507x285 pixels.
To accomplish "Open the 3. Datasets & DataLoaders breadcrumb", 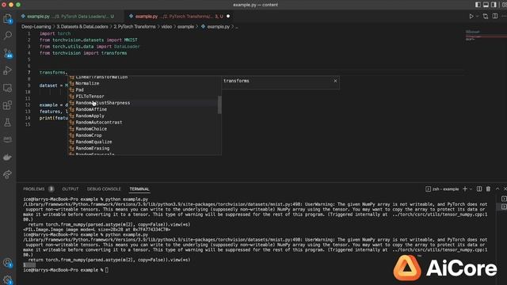I will pyautogui.click(x=82, y=27).
